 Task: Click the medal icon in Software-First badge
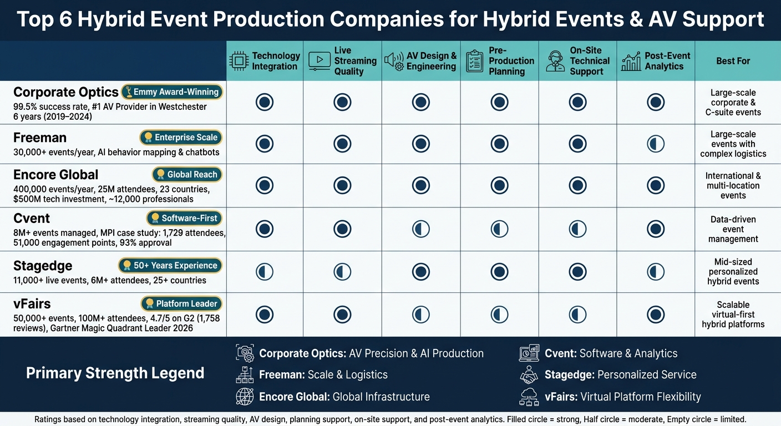click(155, 218)
